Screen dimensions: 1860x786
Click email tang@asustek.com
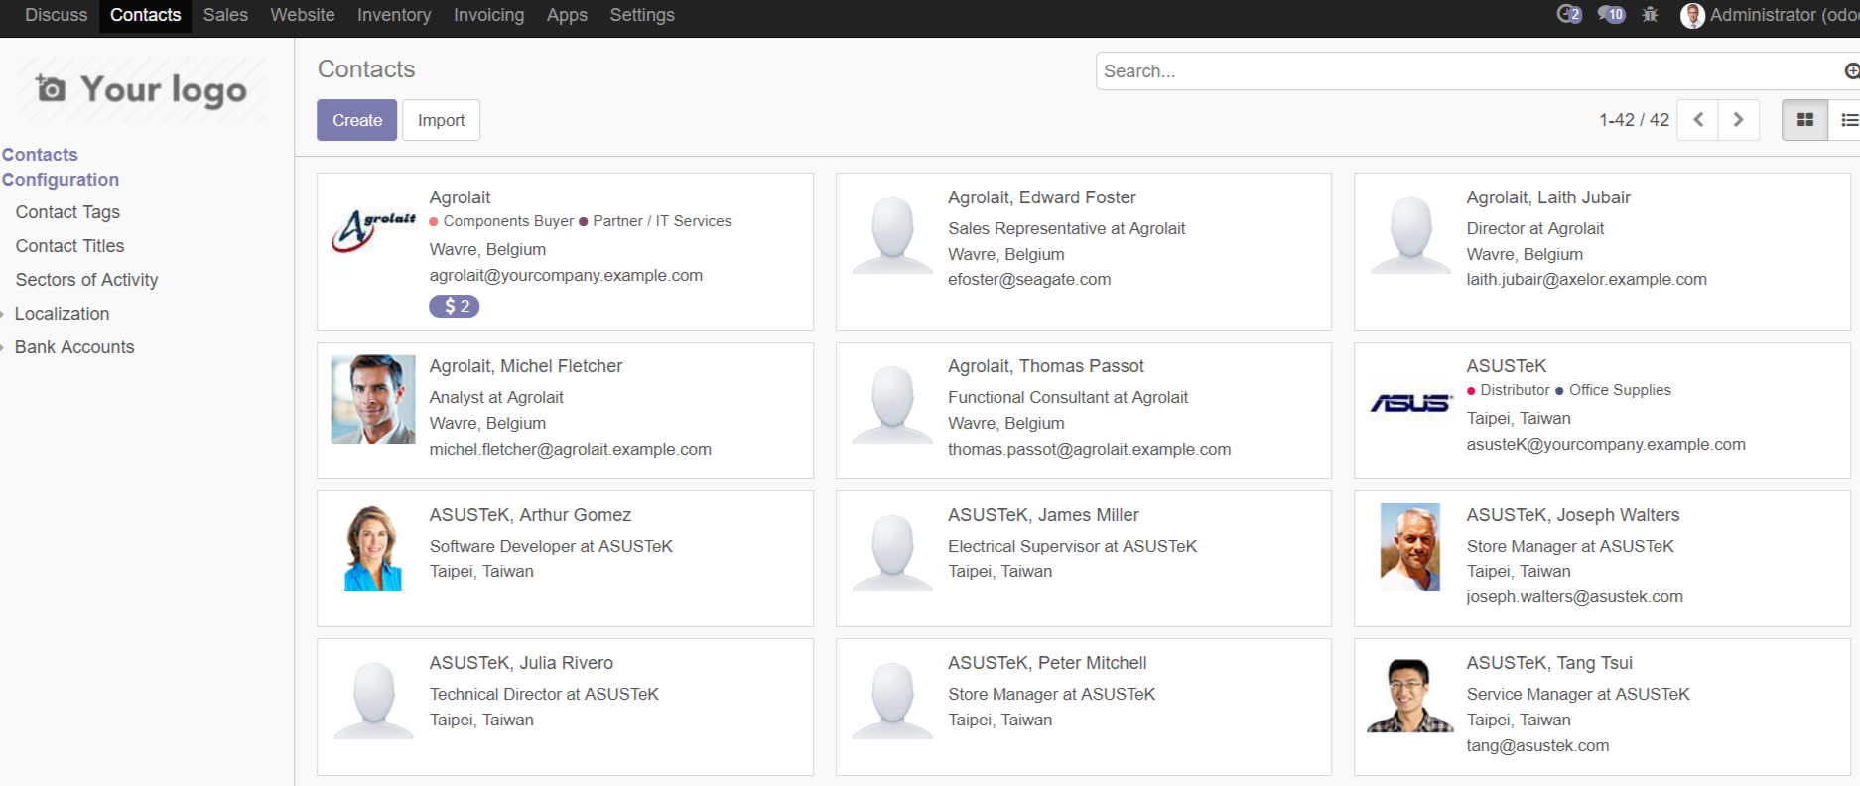pos(1537,746)
